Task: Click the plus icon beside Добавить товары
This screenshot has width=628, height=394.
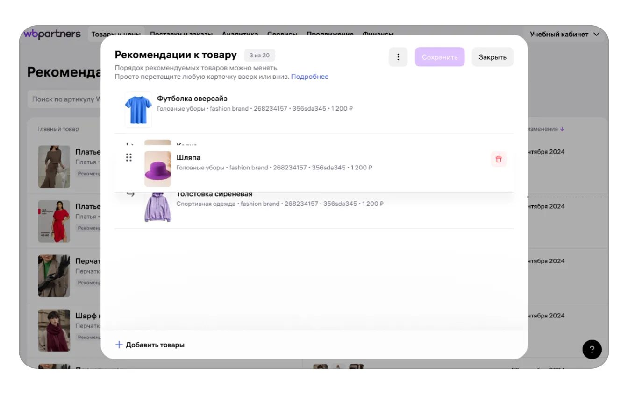Action: [x=119, y=345]
